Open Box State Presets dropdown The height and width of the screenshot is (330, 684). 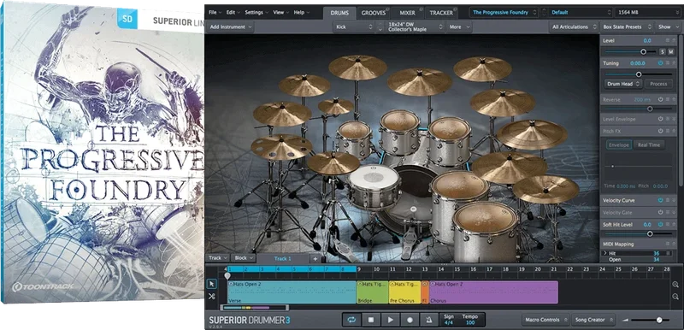coord(628,27)
